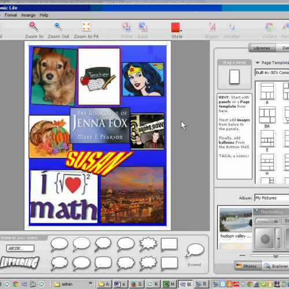Viewport: 289px width, 289px height.
Task: Open the Menu dropdown in the Recording window
Action: tap(267, 221)
